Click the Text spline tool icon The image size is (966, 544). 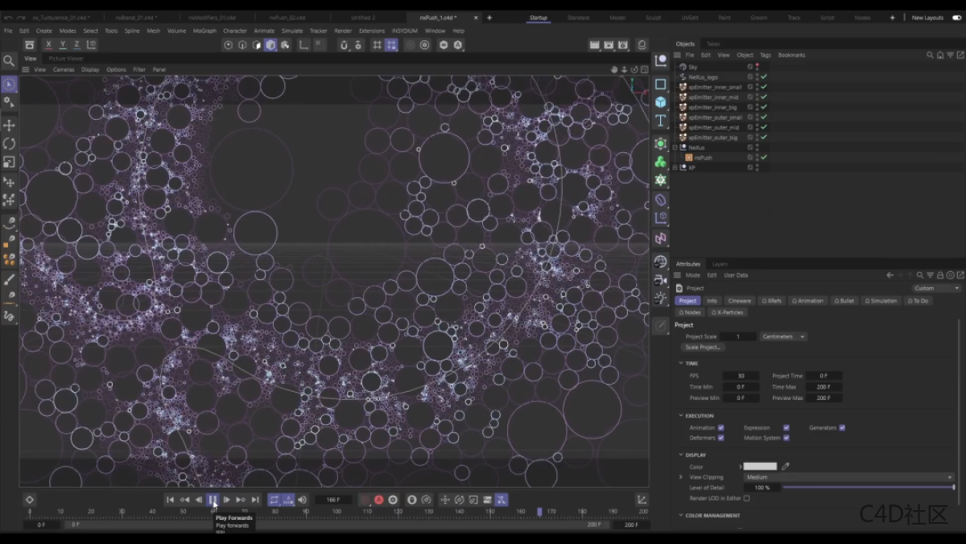click(661, 121)
